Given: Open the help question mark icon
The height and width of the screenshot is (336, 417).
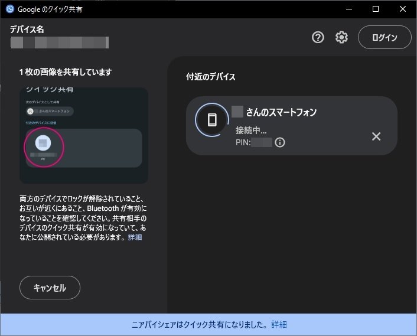Looking at the screenshot, I should click(318, 37).
